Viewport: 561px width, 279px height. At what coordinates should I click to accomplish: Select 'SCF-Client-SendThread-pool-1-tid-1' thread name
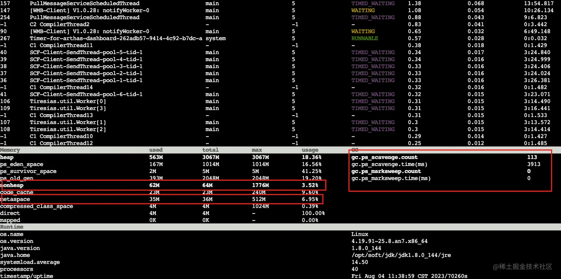tap(86, 80)
